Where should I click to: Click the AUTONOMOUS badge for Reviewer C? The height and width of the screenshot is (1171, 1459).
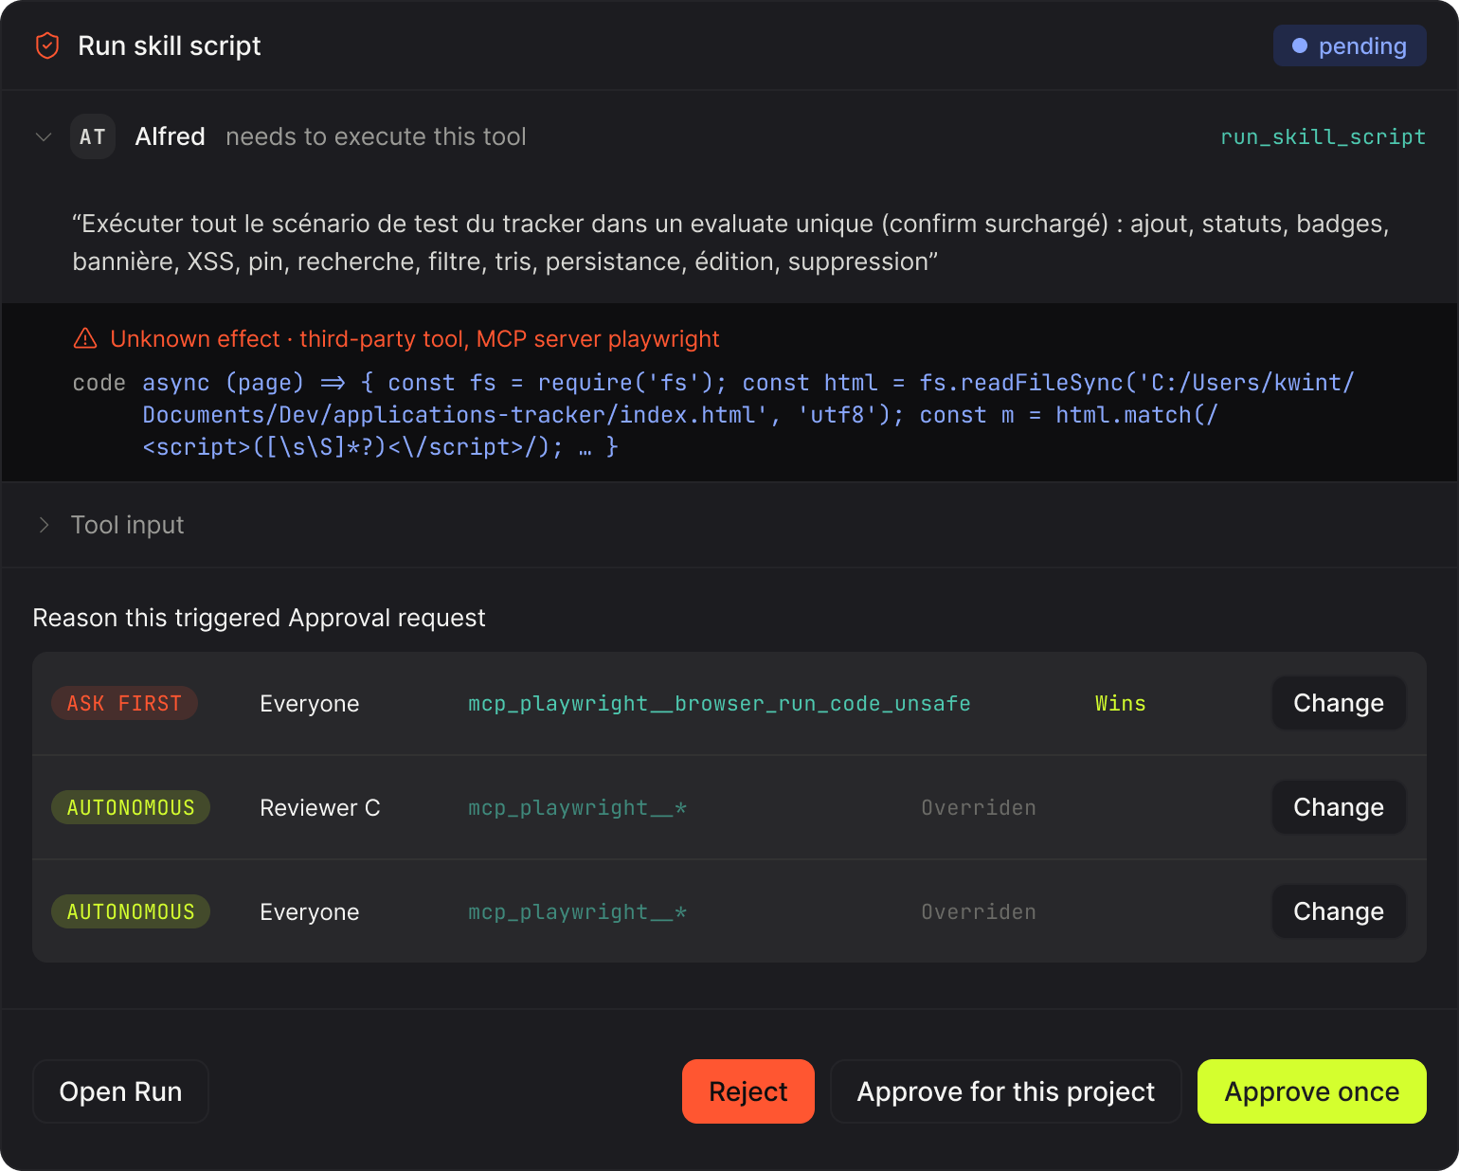131,807
